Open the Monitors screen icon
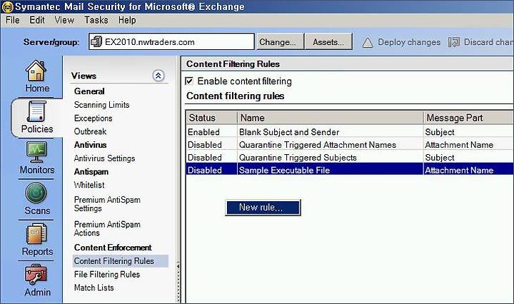Screen dimensions: 514x304 (x=36, y=152)
